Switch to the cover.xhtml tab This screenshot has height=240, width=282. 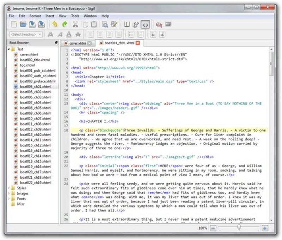(x=78, y=43)
